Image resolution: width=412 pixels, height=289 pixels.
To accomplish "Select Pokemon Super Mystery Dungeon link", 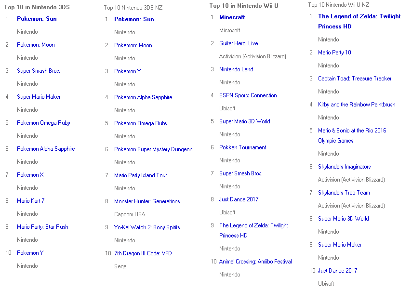I will [x=153, y=149].
